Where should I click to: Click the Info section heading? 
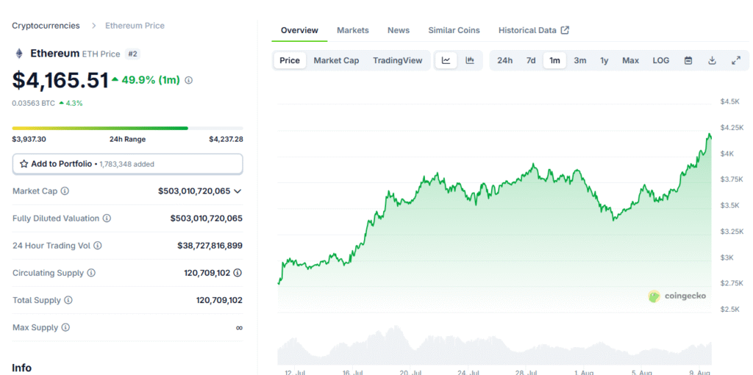(21, 368)
